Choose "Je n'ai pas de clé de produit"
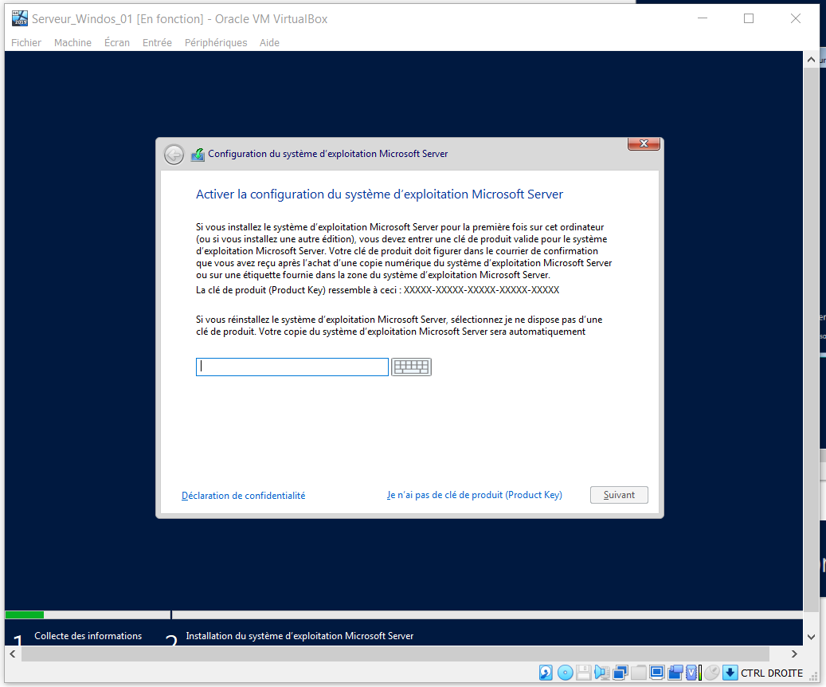Viewport: 826px width, 687px height. (475, 495)
